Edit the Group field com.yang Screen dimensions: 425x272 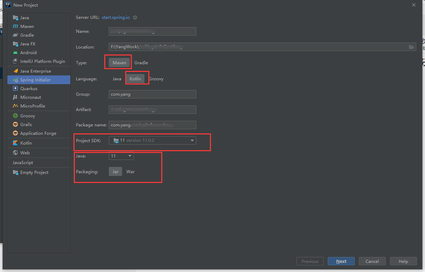click(x=153, y=94)
